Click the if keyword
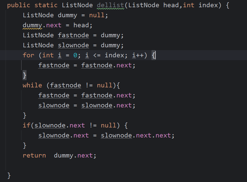Image resolution: width=247 pixels, height=182 pixels. coord(27,125)
